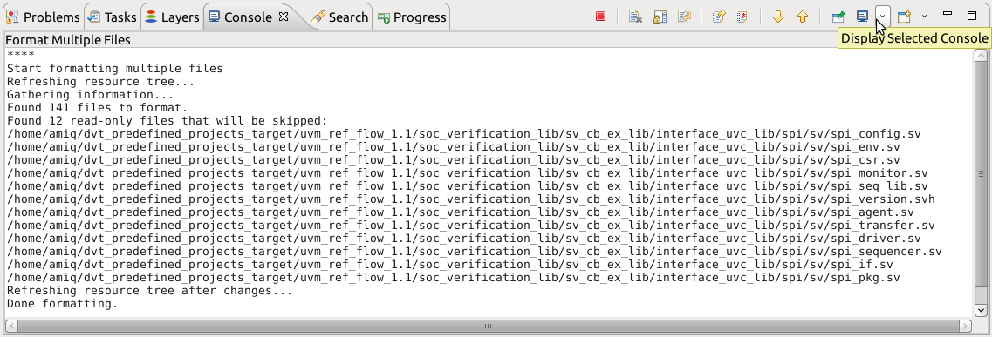Viewport: 992px width, 337px height.
Task: Click the Clear Console icon
Action: point(636,17)
